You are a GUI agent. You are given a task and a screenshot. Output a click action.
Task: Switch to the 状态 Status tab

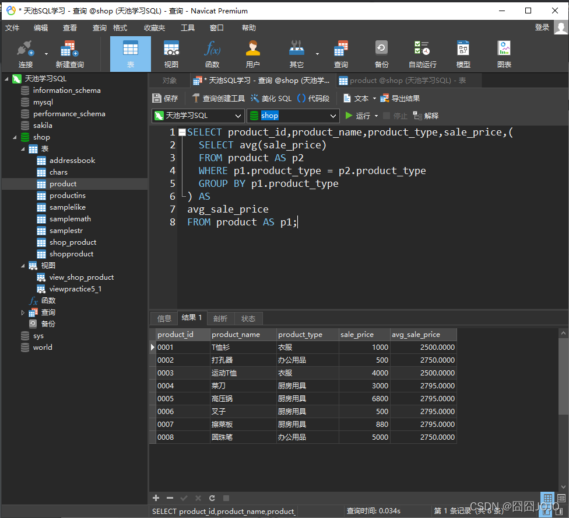click(x=248, y=319)
